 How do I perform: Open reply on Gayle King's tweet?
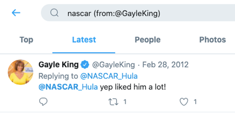coord(43,102)
